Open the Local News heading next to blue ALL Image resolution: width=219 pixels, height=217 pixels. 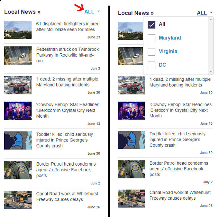pos(22,12)
